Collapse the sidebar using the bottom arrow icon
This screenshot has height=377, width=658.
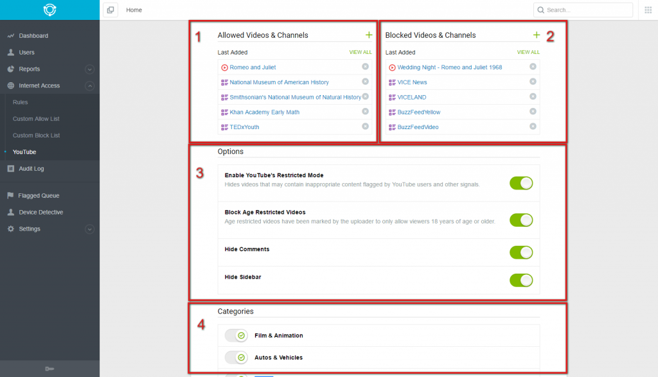[x=49, y=369]
